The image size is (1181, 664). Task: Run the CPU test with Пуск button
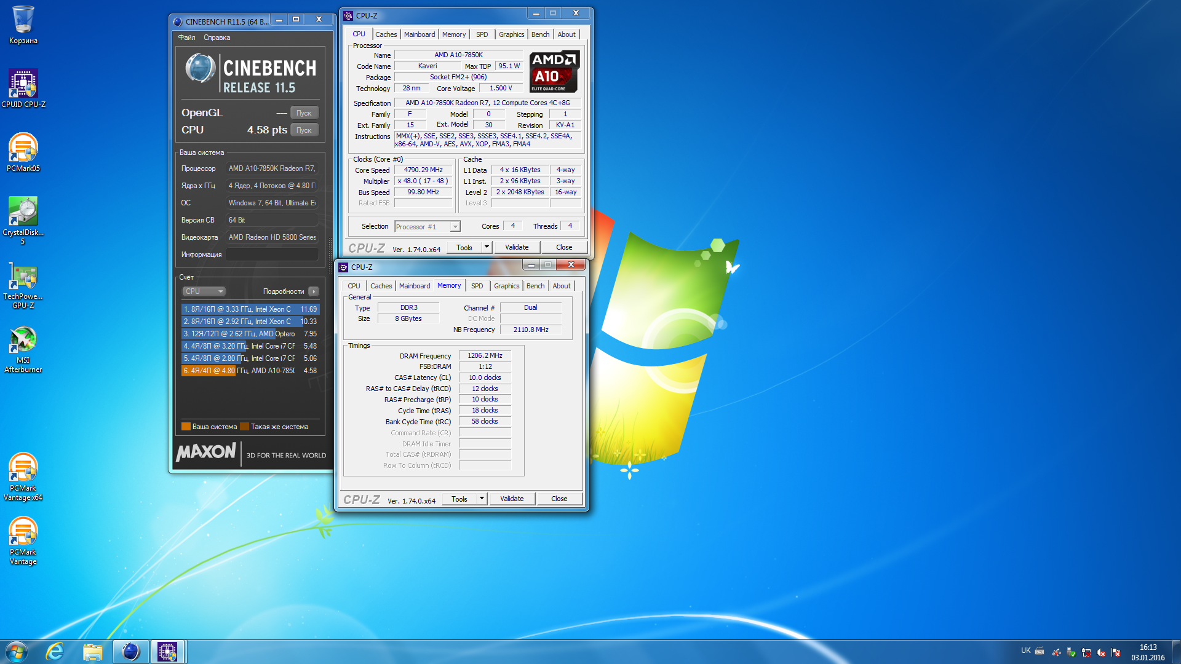[304, 130]
